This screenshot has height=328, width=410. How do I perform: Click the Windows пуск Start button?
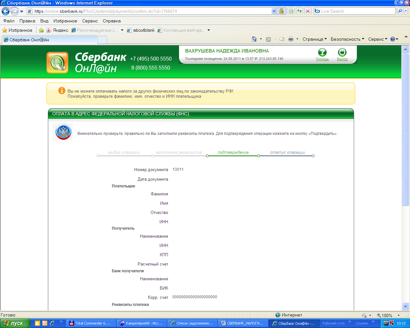point(15,323)
